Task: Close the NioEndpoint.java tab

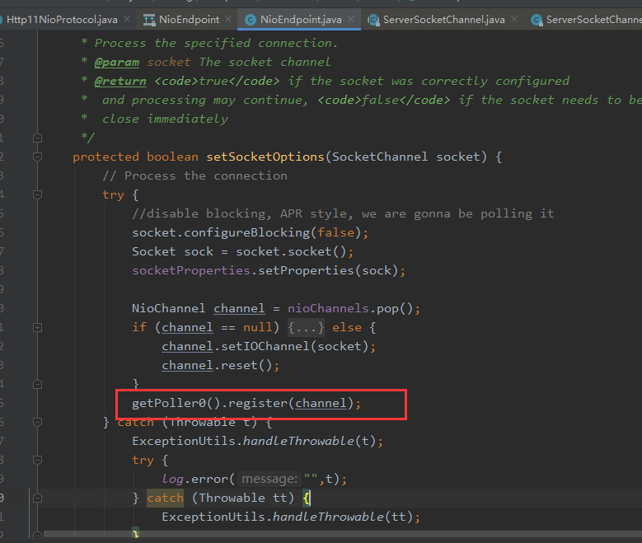Action: (x=351, y=19)
